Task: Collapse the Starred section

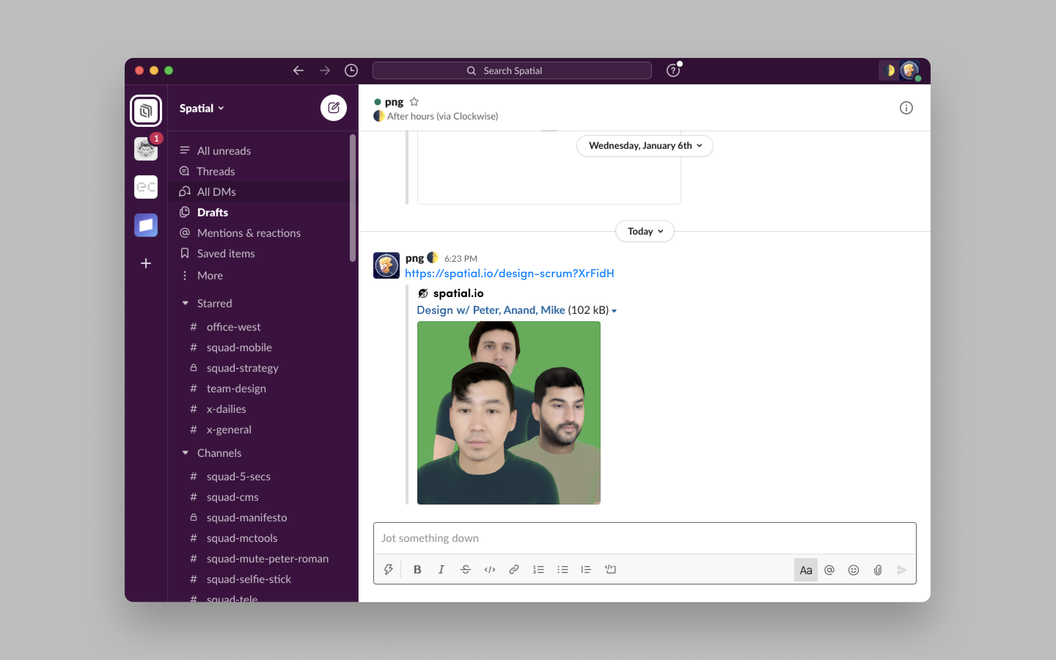Action: [x=186, y=303]
